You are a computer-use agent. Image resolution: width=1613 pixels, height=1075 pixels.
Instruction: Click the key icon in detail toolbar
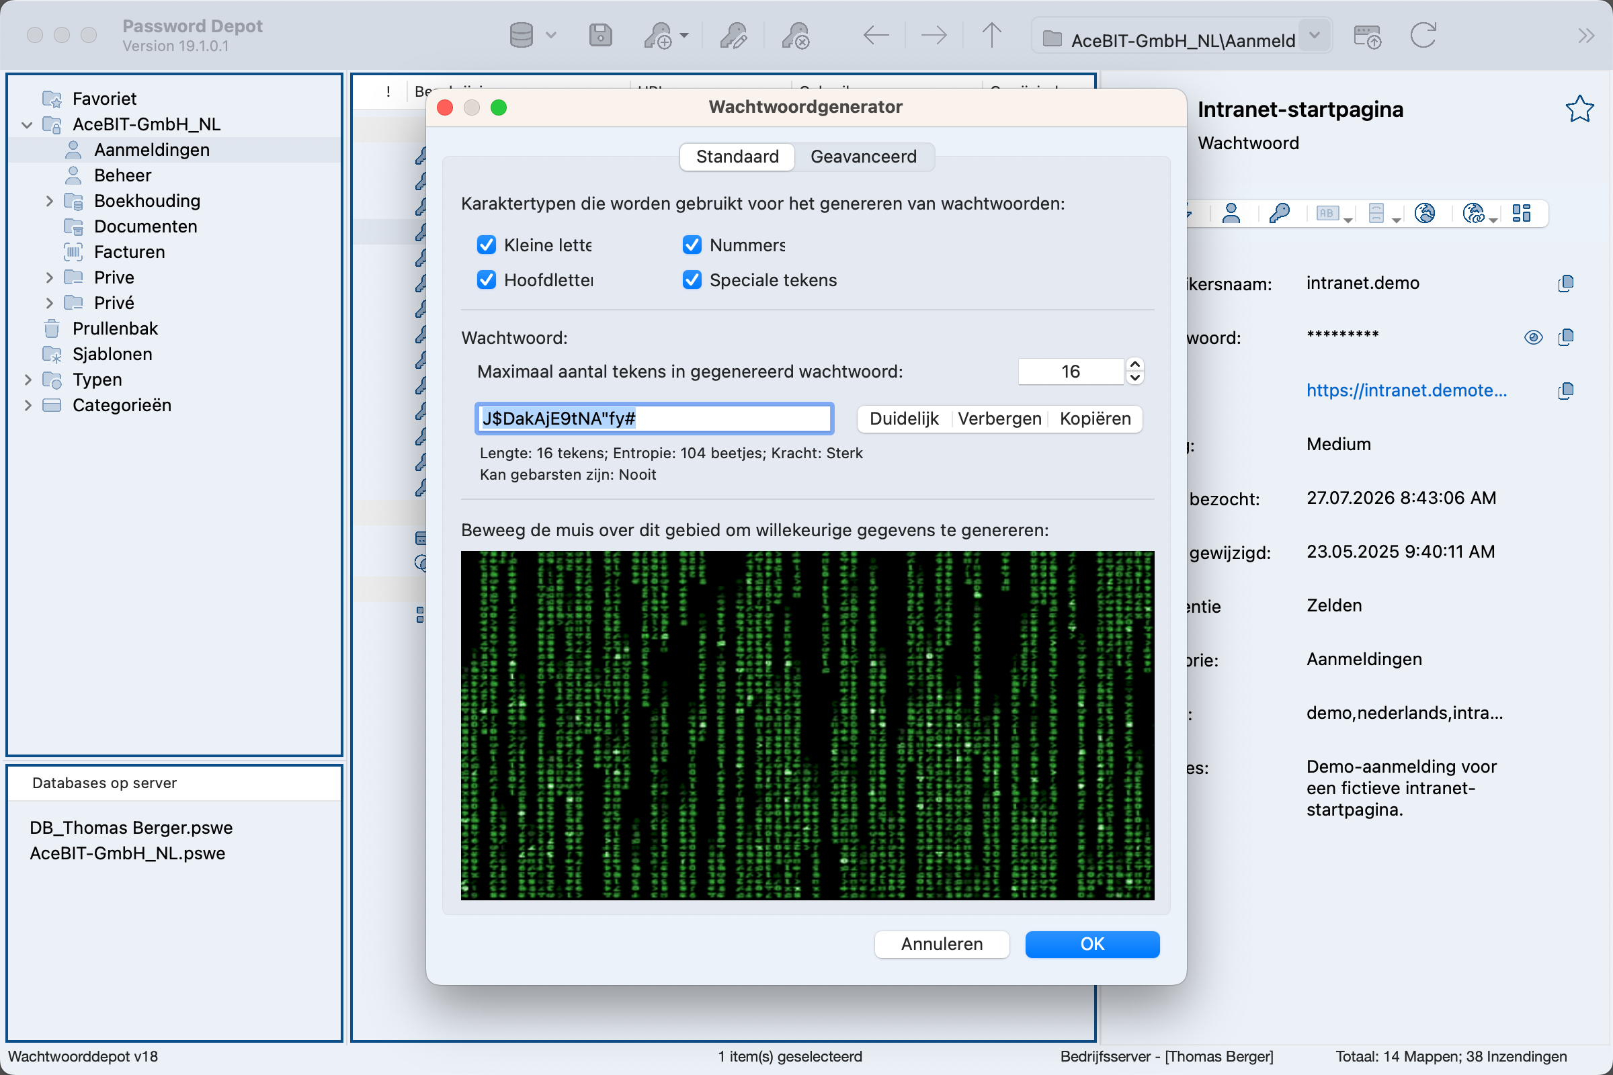pyautogui.click(x=1279, y=214)
